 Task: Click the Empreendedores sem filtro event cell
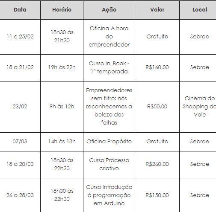click(109, 107)
